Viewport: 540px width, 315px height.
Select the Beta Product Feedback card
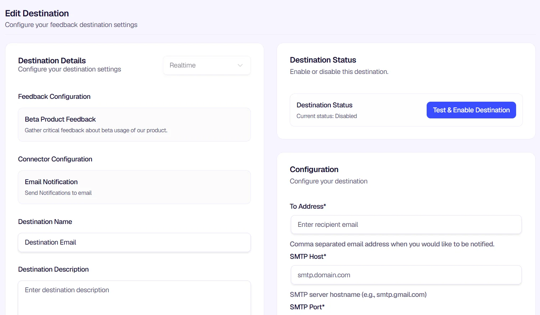(134, 125)
